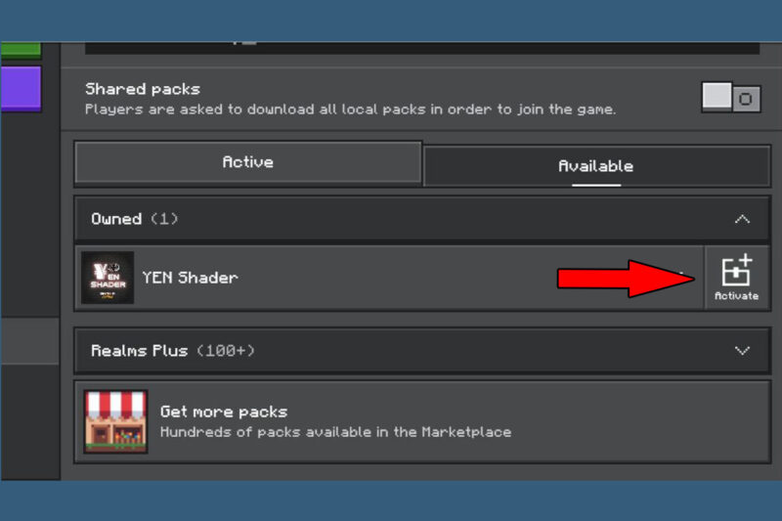Expand Realms Plus using the down chevron
Viewport: 782px width, 521px height.
(x=742, y=351)
